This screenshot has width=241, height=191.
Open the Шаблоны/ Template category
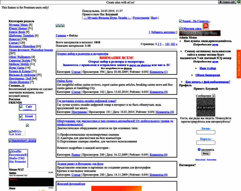click(x=21, y=35)
